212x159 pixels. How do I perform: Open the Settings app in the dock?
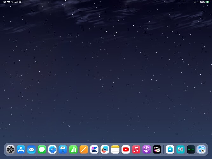(10, 149)
